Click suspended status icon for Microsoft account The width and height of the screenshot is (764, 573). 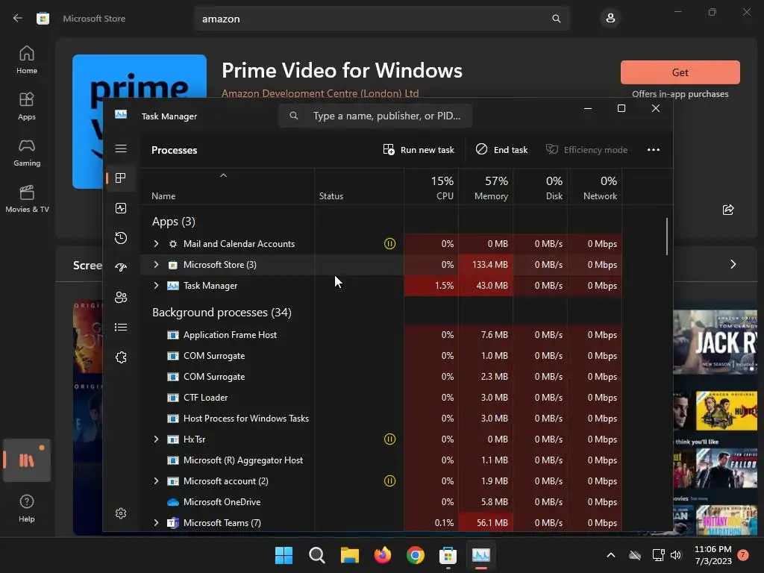(x=389, y=481)
